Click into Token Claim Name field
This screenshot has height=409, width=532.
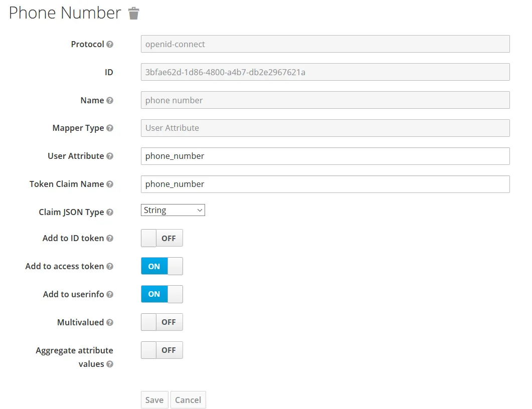(x=325, y=184)
